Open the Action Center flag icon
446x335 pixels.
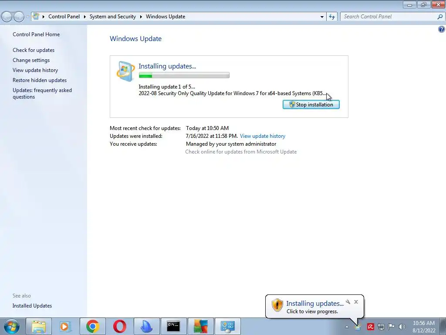coord(392,327)
